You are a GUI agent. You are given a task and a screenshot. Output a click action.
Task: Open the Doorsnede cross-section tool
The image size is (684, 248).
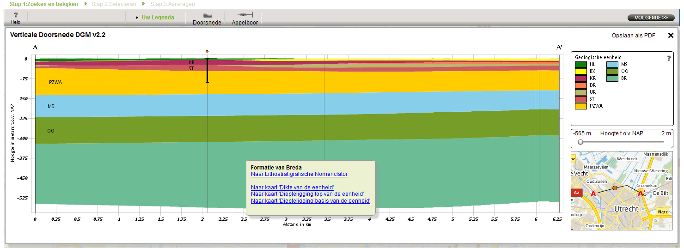[207, 16]
